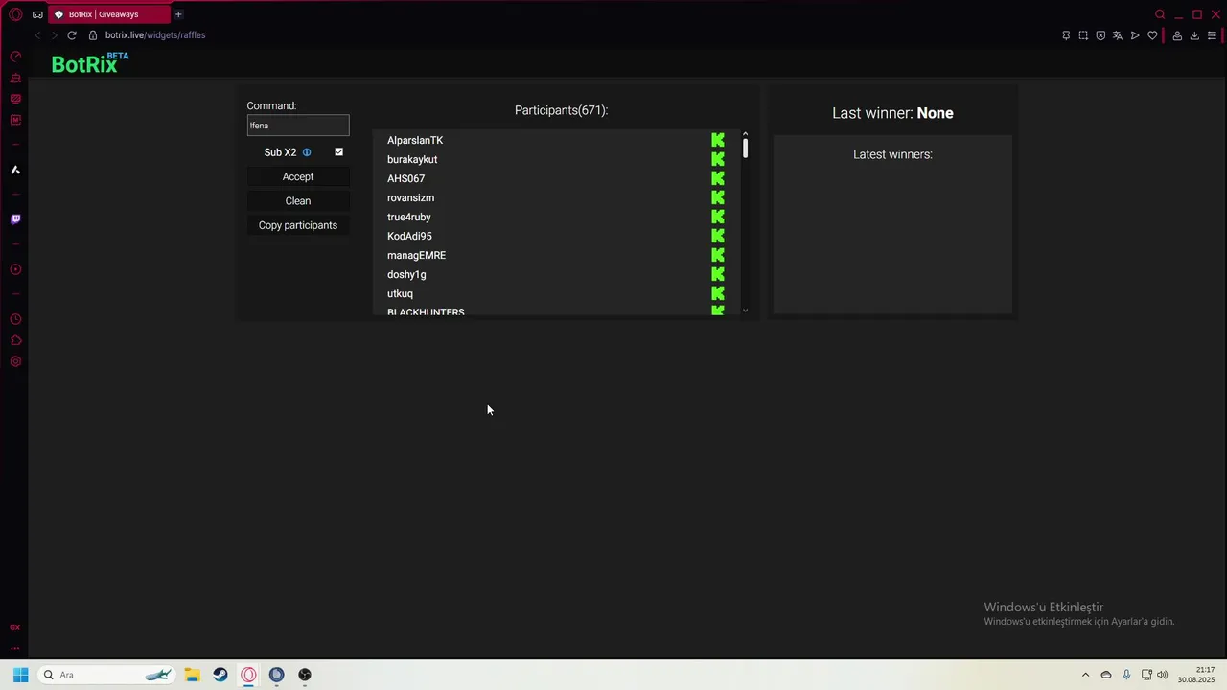Open OBS Studio from taskbar
Screen dimensions: 1227x690
coord(305,675)
